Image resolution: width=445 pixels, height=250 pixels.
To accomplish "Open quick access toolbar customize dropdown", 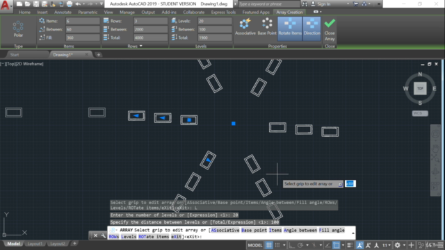I will [102, 4].
